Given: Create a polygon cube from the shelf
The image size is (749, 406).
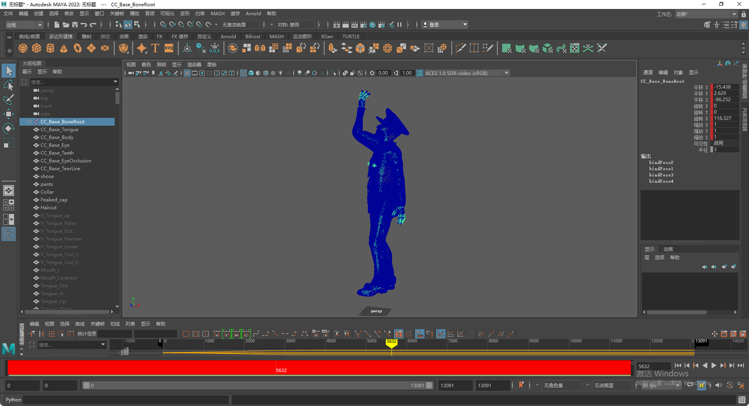Looking at the screenshot, I should point(36,48).
